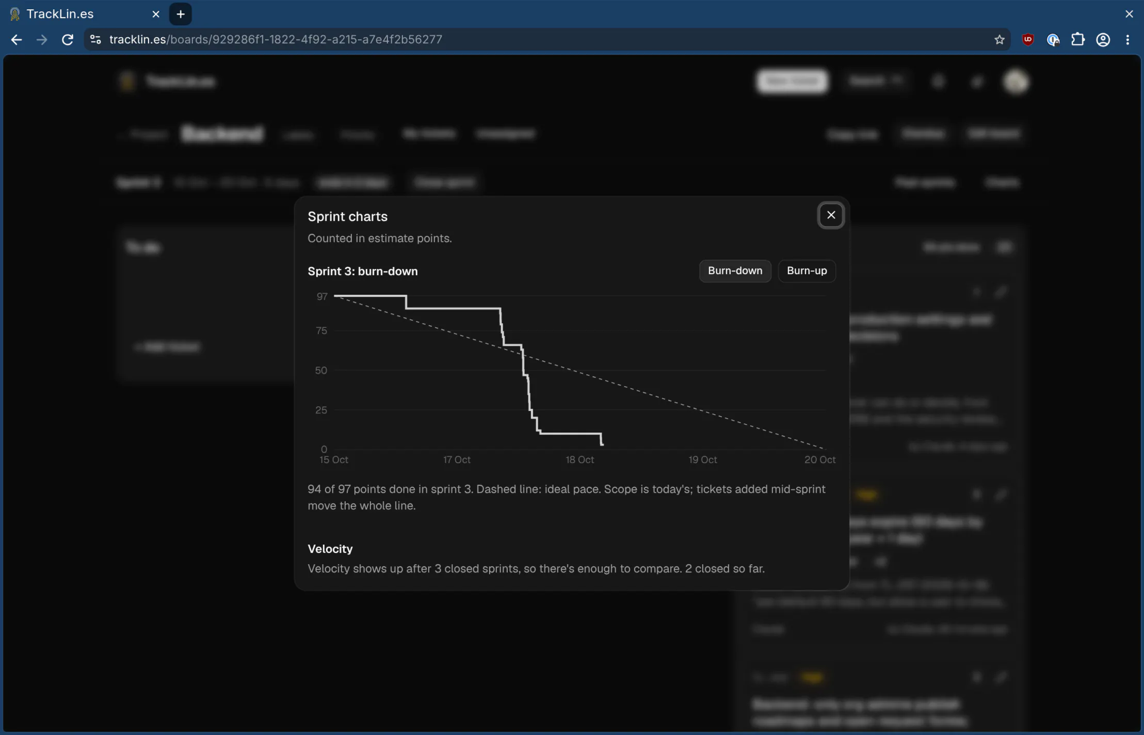Click the user avatar in page header

(x=1016, y=82)
